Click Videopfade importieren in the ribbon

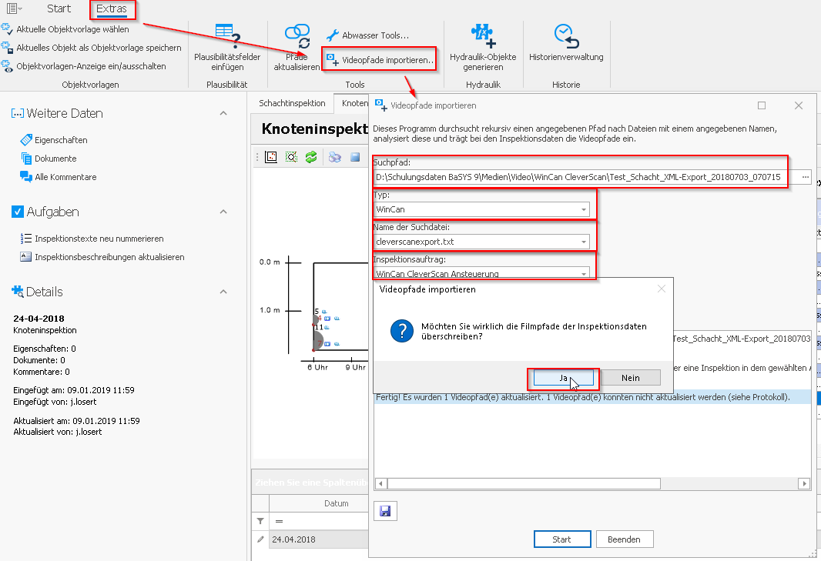[380, 60]
